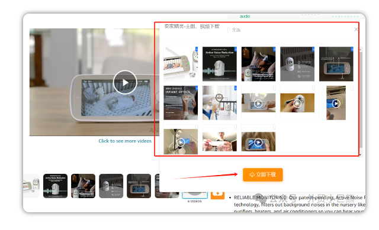Open the audio tab at the top
Viewport: 379px width, 230px height.
pos(245,16)
